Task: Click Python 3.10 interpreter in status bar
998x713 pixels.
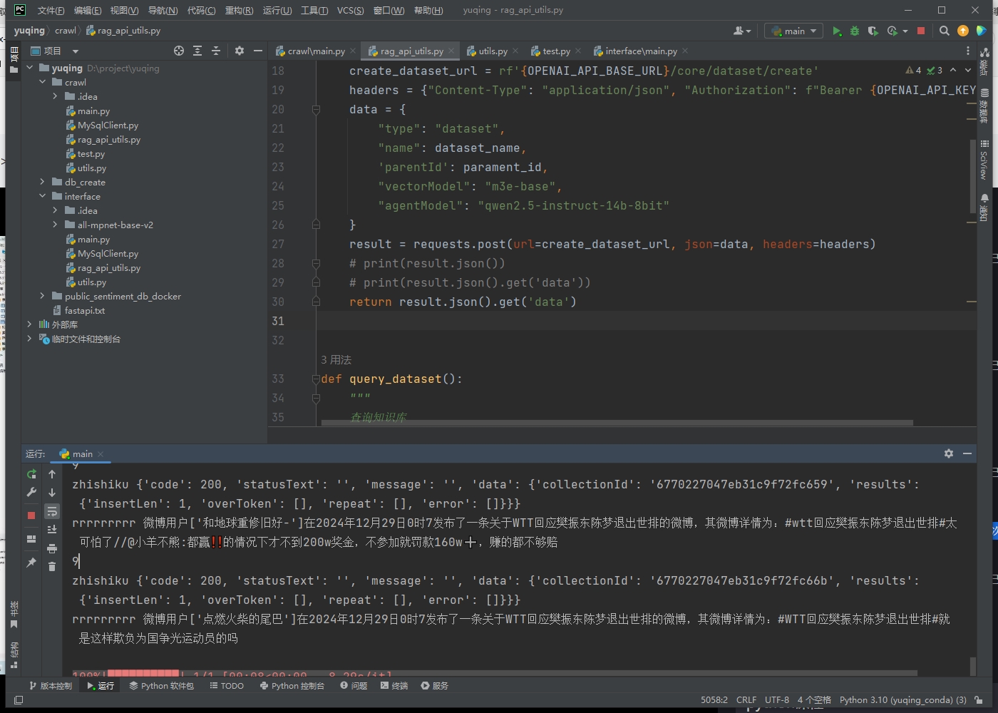Action: (902, 699)
